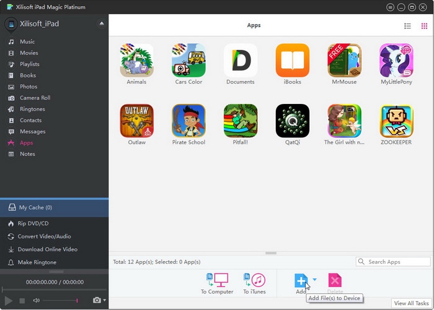This screenshot has height=310, width=434.
Task: Mute the player volume speaker icon
Action: tap(36, 300)
